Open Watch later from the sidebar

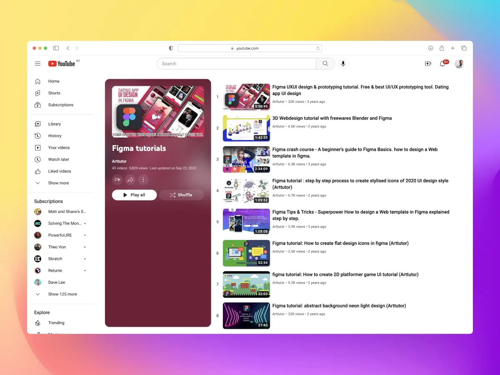point(59,159)
